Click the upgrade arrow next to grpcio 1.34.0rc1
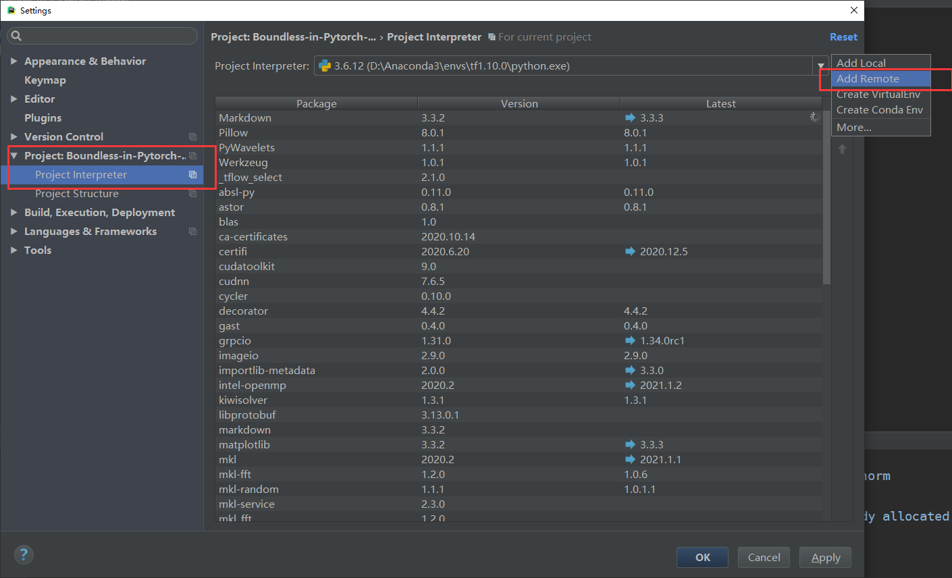The height and width of the screenshot is (578, 952). coord(629,340)
